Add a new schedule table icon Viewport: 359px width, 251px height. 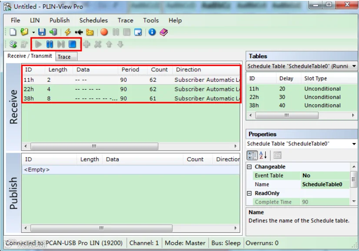coord(13,44)
